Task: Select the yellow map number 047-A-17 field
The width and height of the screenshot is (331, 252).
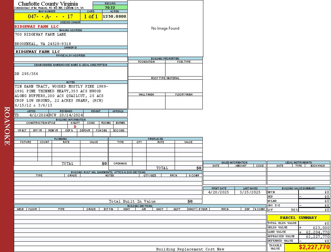Action: click(x=47, y=16)
